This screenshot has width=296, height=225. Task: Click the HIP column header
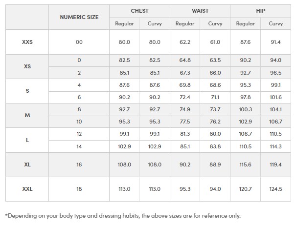260,11
